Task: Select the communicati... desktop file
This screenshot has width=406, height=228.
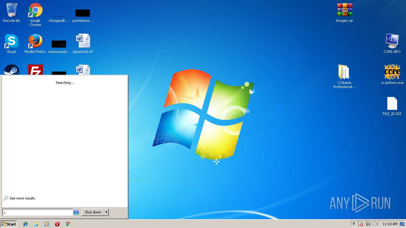Action: pyautogui.click(x=59, y=46)
